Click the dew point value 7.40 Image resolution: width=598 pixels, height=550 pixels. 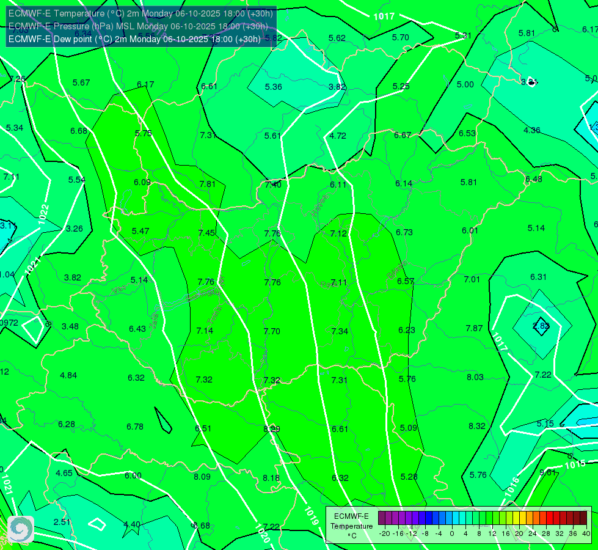point(273,185)
